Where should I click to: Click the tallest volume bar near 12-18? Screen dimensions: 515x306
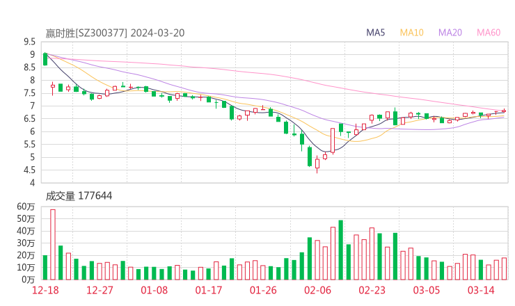point(53,245)
